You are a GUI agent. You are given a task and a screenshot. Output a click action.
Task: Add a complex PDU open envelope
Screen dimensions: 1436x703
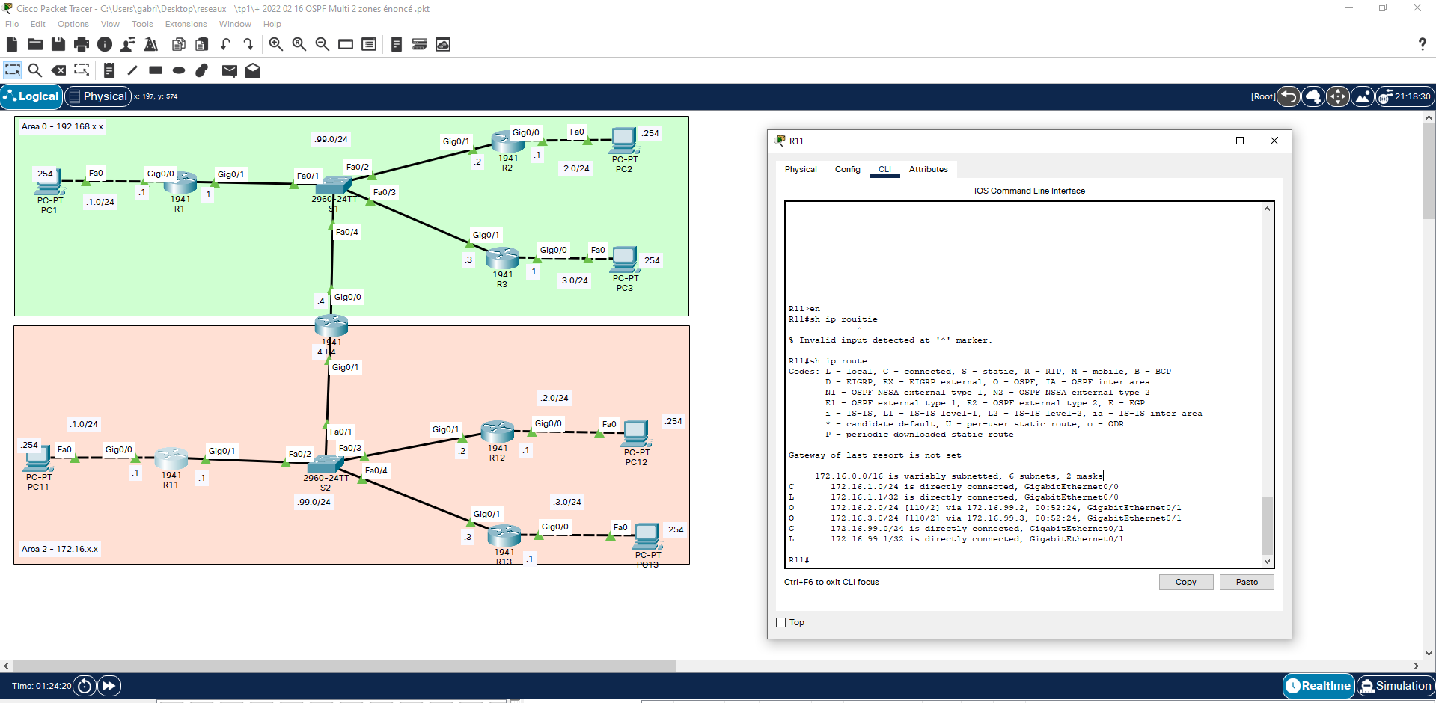[253, 70]
